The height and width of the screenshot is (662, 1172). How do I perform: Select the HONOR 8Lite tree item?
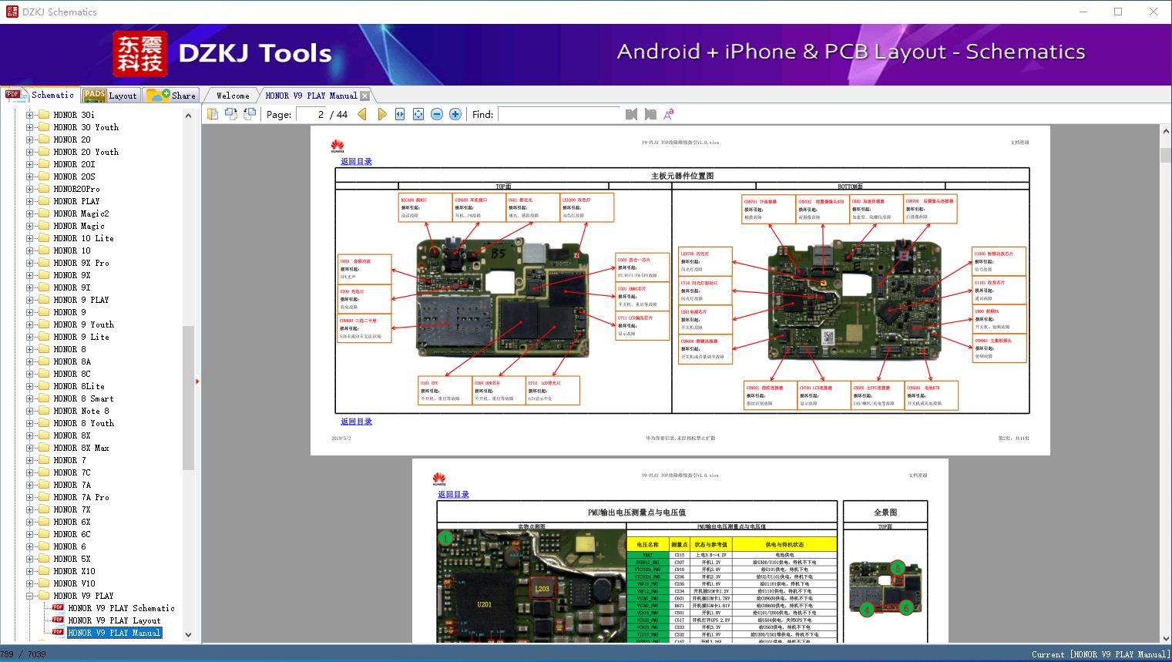pyautogui.click(x=79, y=386)
